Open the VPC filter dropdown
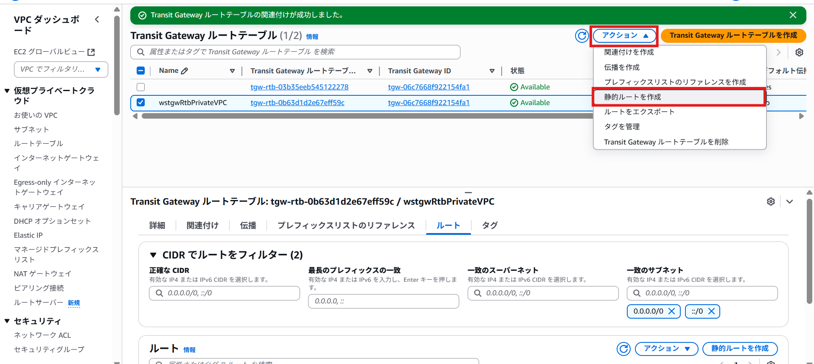This screenshot has width=814, height=364. (x=61, y=69)
